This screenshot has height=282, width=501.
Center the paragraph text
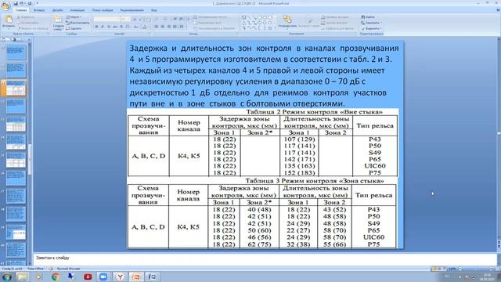[x=162, y=27]
